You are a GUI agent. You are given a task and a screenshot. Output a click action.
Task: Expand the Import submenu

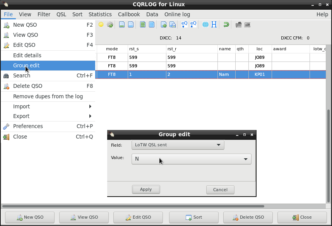(x=48, y=106)
